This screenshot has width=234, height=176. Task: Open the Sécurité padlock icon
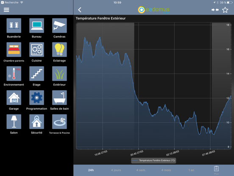coord(37,122)
